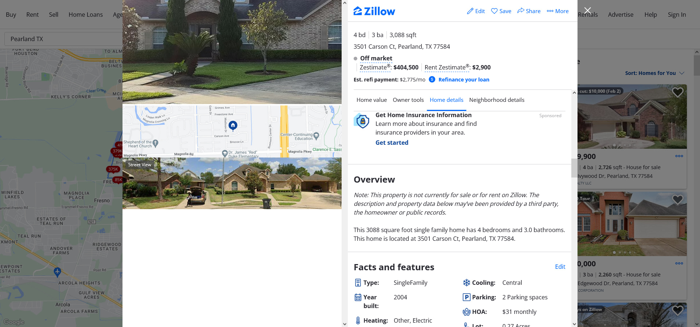Open the More options menu

click(x=558, y=11)
